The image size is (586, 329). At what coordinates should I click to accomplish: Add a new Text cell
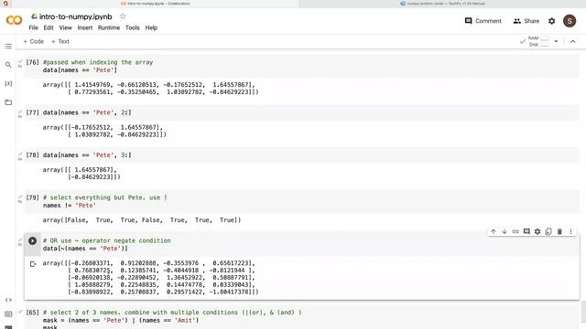pyautogui.click(x=60, y=41)
